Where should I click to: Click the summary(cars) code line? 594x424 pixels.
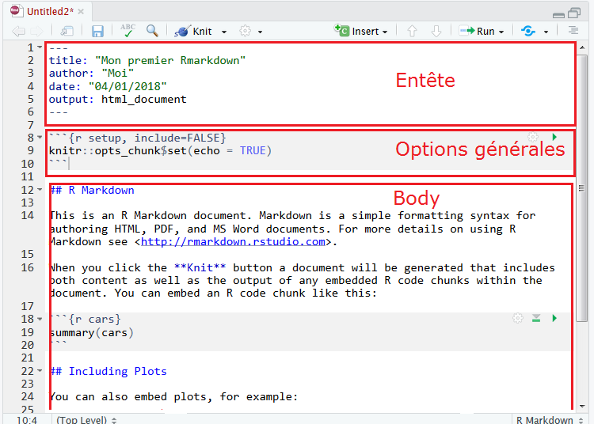click(x=92, y=333)
